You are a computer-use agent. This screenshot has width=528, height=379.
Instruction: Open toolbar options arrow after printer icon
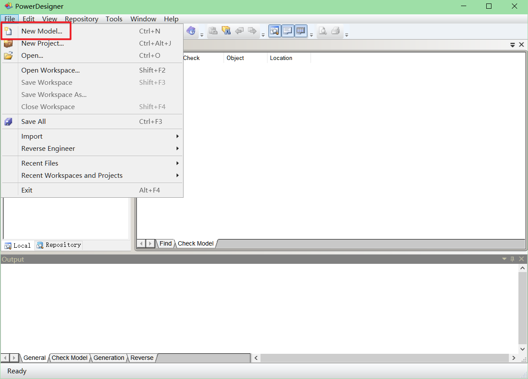(x=347, y=34)
